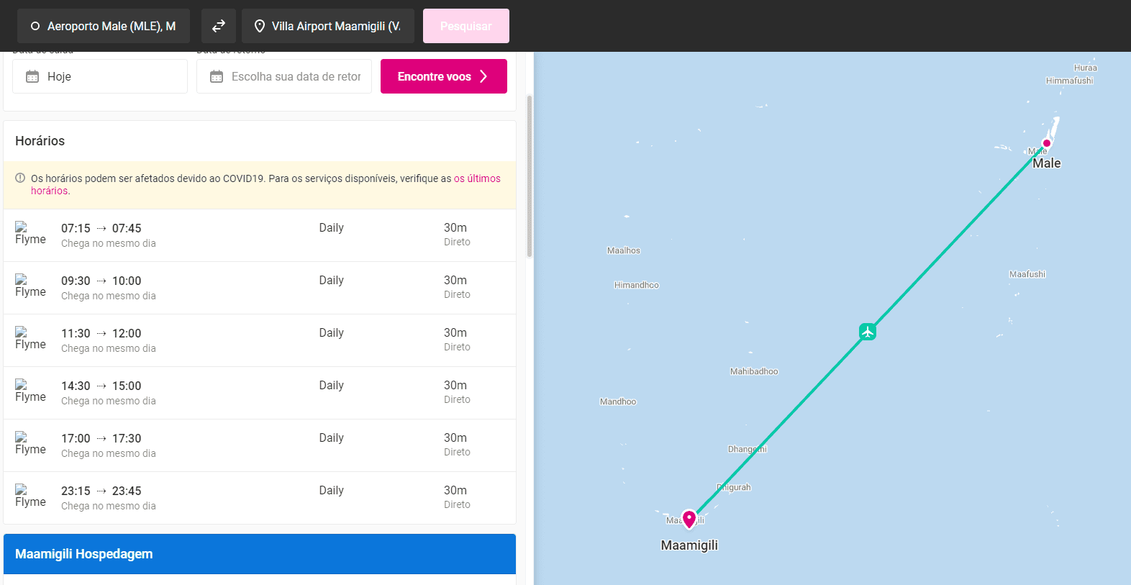This screenshot has height=585, width=1131.
Task: Click the Flyme logo on the 07:15 flight
Action: 30,233
